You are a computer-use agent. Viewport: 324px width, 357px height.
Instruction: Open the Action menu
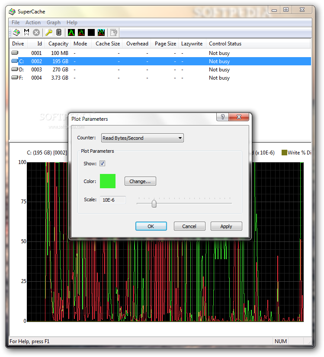click(33, 23)
